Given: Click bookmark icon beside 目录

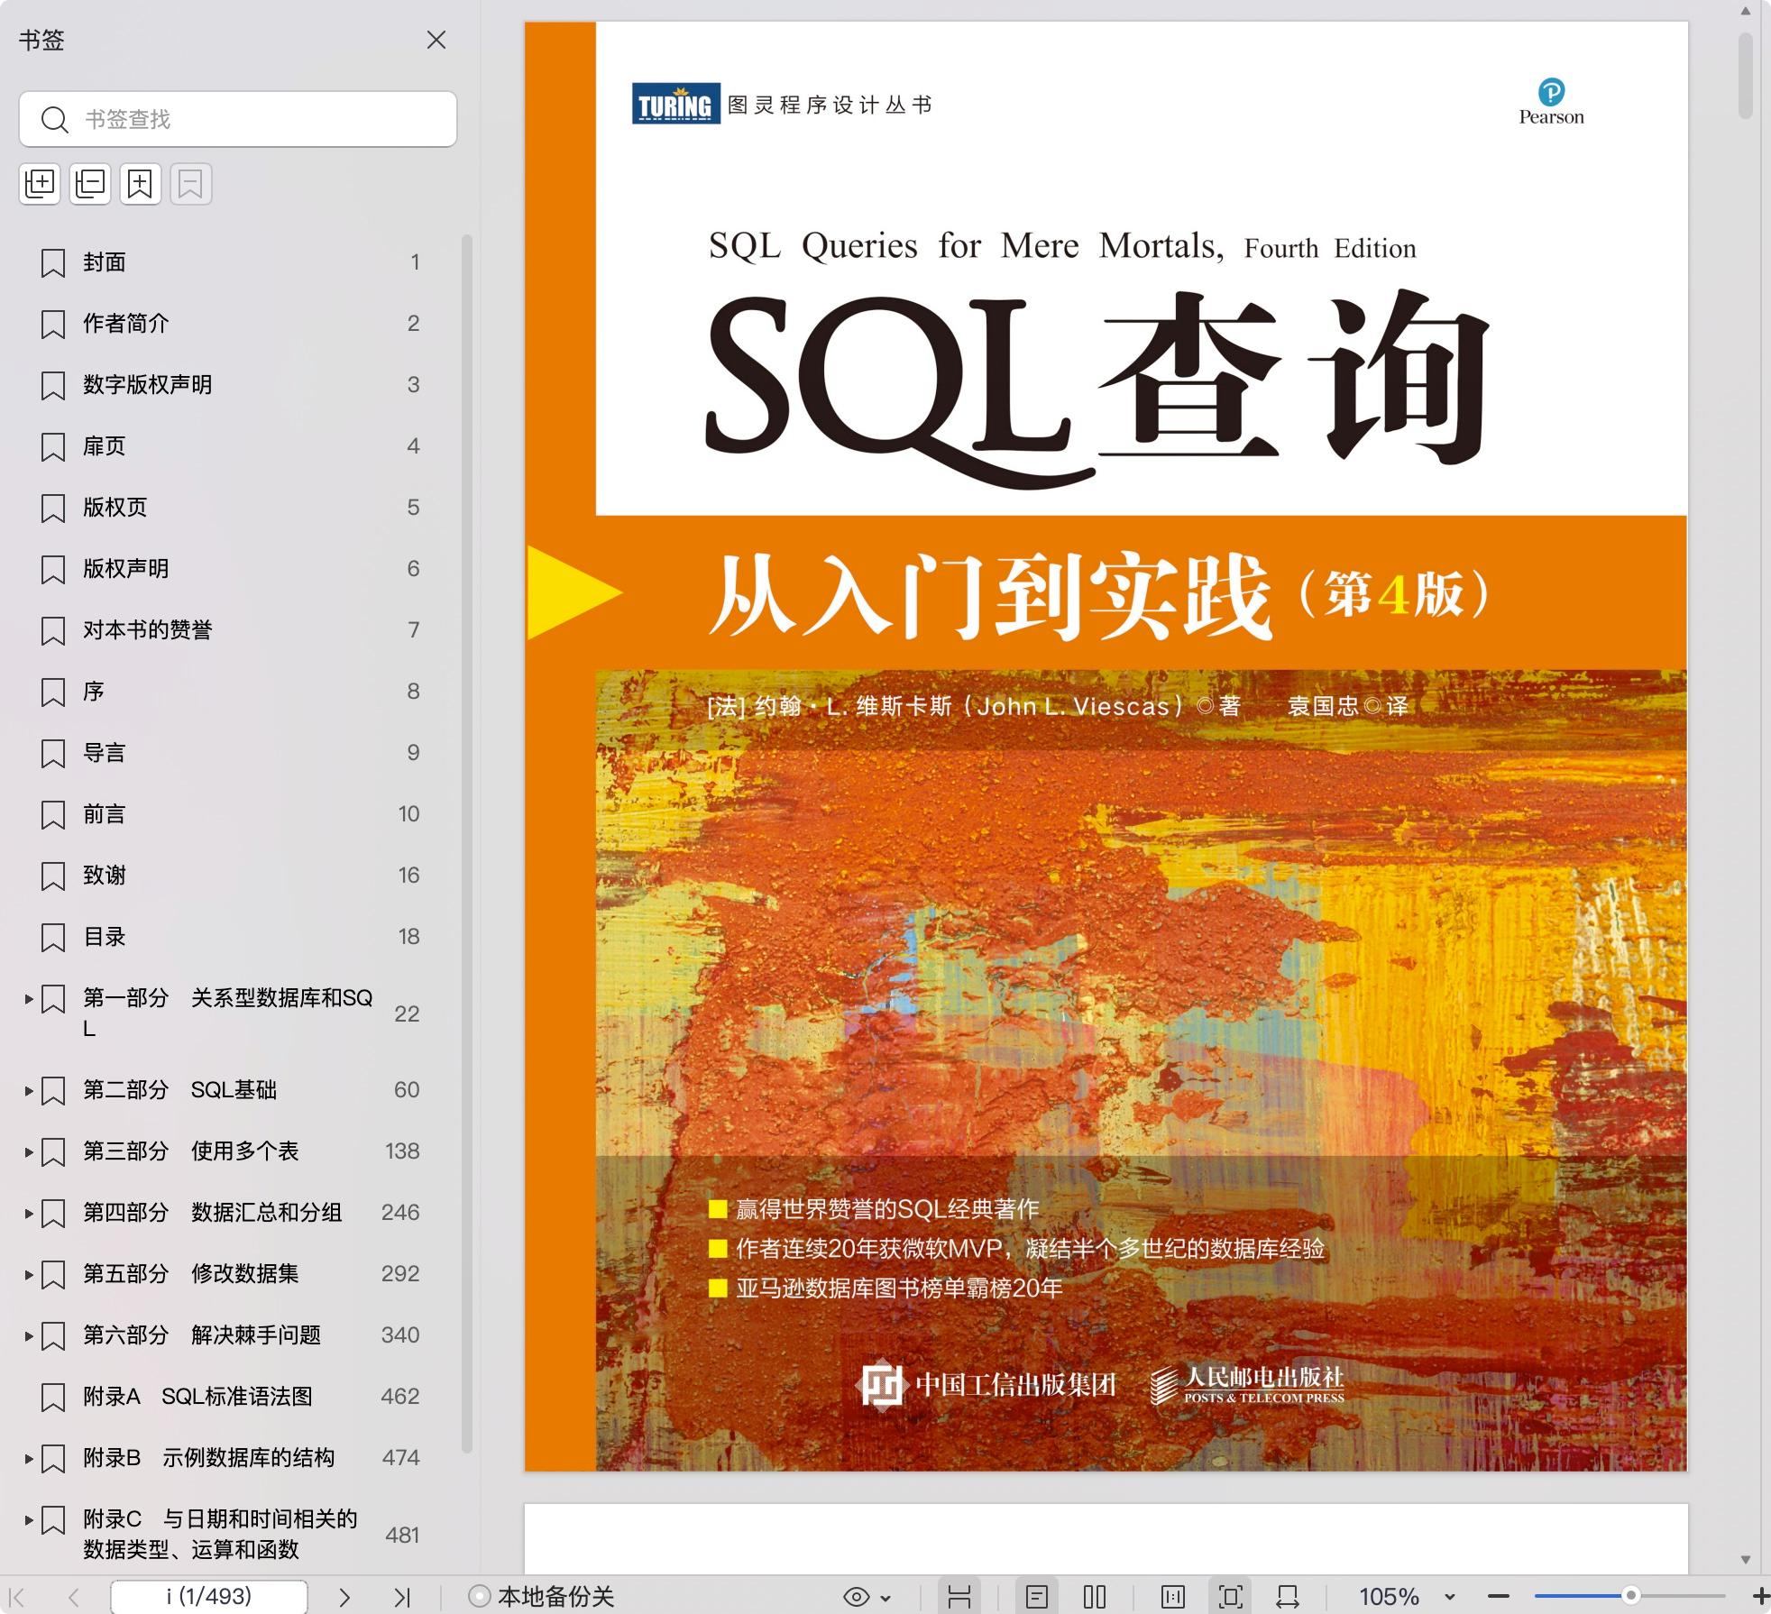Looking at the screenshot, I should point(53,938).
